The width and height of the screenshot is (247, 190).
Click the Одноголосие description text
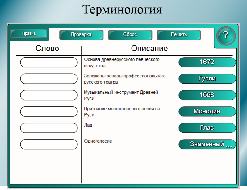[x=98, y=141]
